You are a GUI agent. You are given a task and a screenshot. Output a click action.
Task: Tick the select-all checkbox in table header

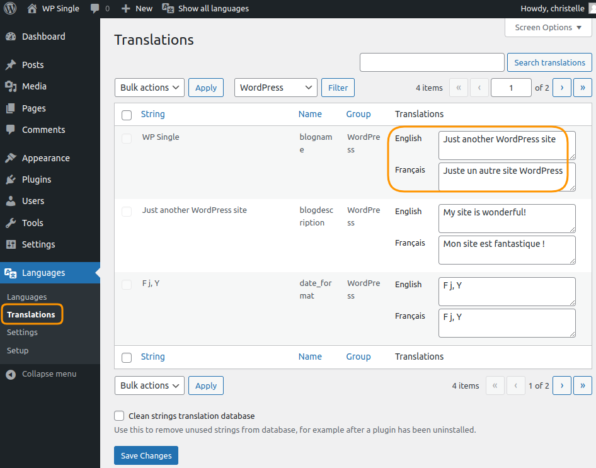pos(127,115)
